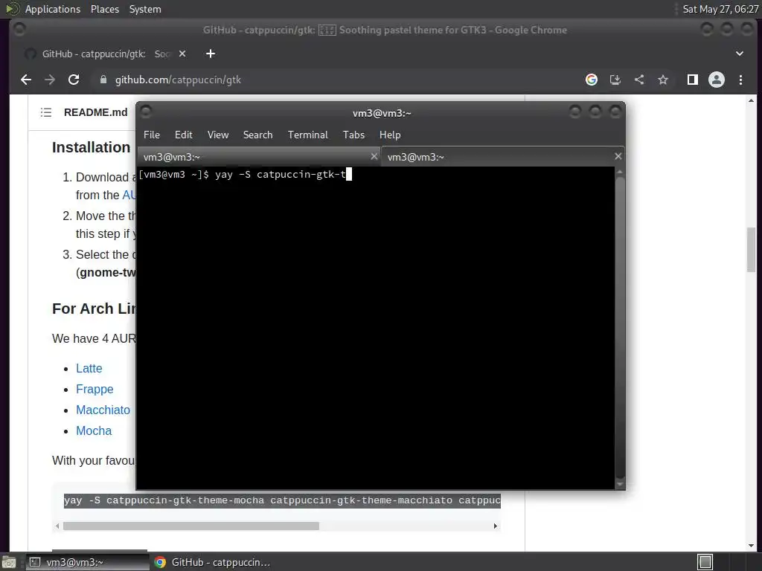Image resolution: width=762 pixels, height=571 pixels.
Task: Click the show desktop icon in bottom panel
Action: tap(8, 562)
